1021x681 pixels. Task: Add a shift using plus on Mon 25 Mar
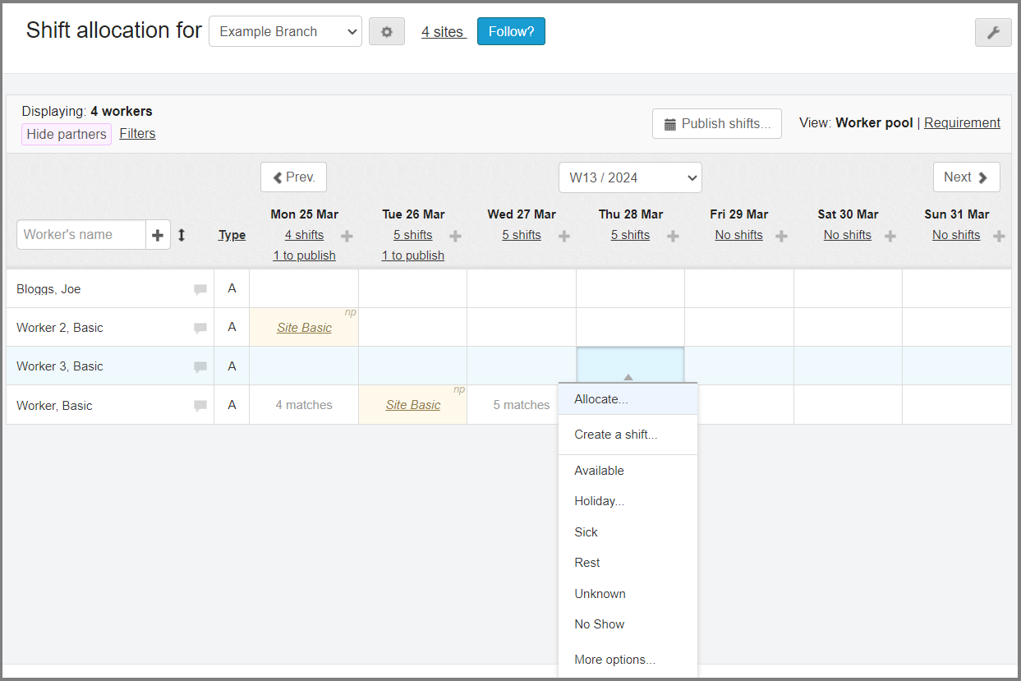[x=347, y=237]
